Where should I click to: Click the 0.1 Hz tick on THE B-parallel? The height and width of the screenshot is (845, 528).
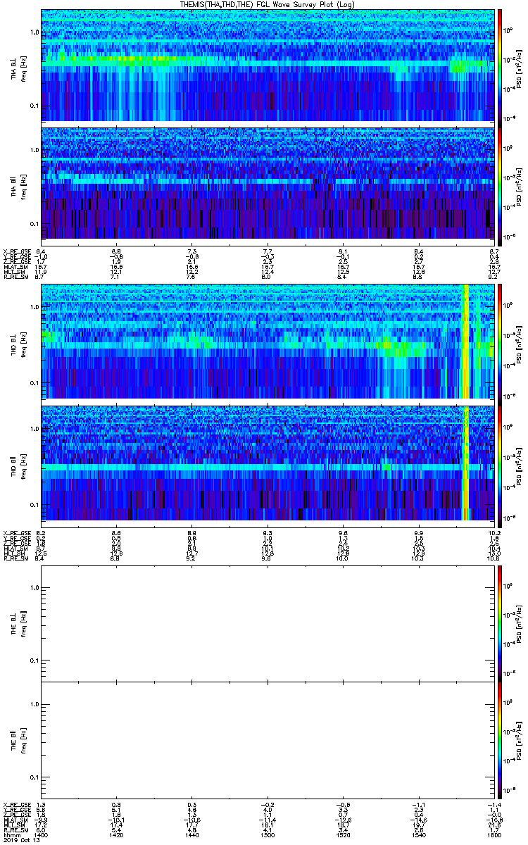coord(33,777)
